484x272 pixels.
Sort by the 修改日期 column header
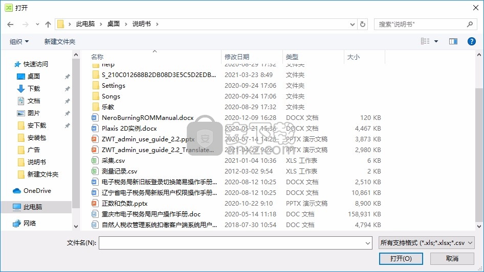[x=237, y=57]
